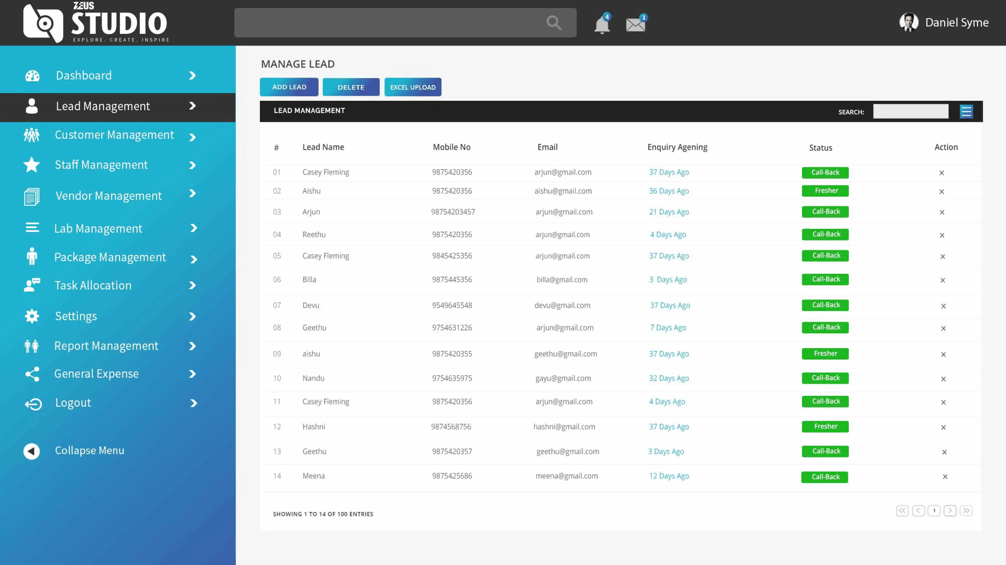
Task: Open Customer Management menu item
Action: click(114, 135)
